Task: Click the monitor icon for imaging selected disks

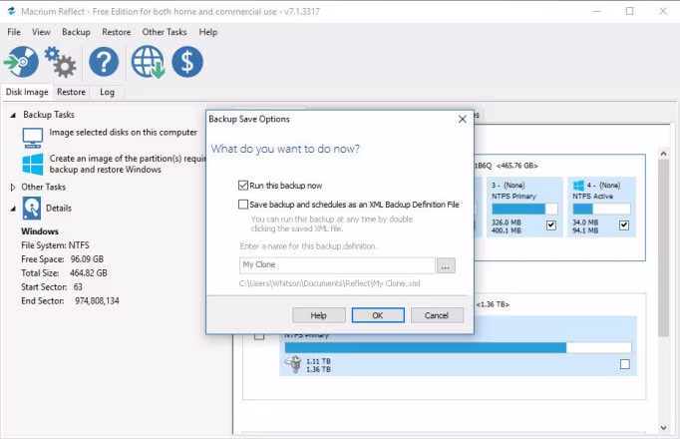Action: pos(33,138)
